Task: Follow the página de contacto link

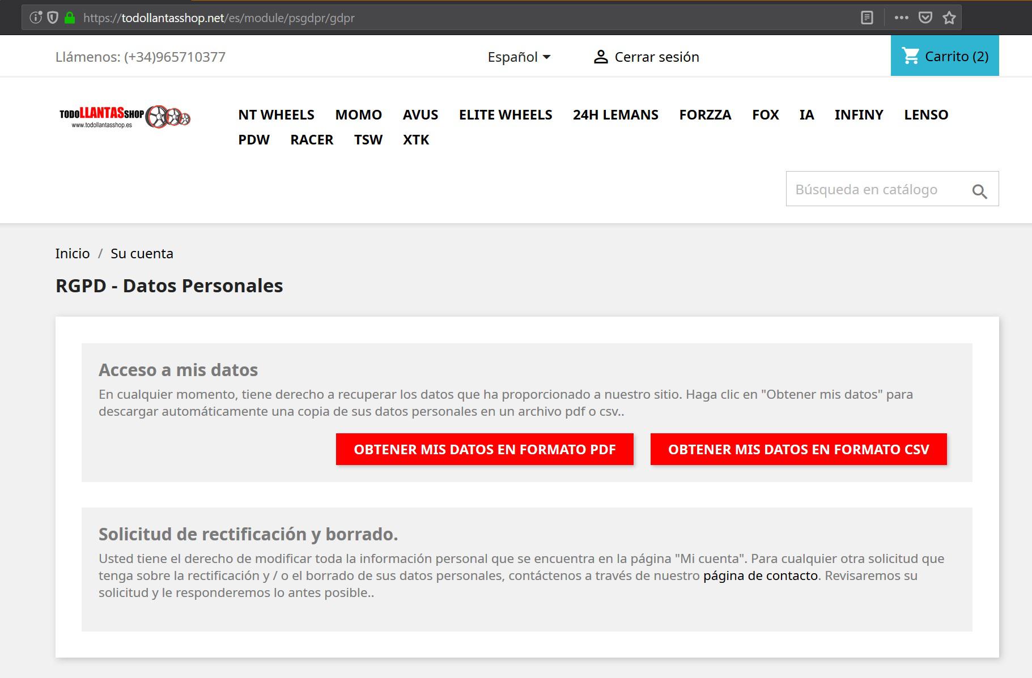Action: (x=760, y=575)
